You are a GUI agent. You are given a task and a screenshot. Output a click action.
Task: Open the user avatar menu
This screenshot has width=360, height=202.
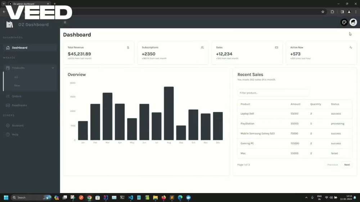click(353, 22)
